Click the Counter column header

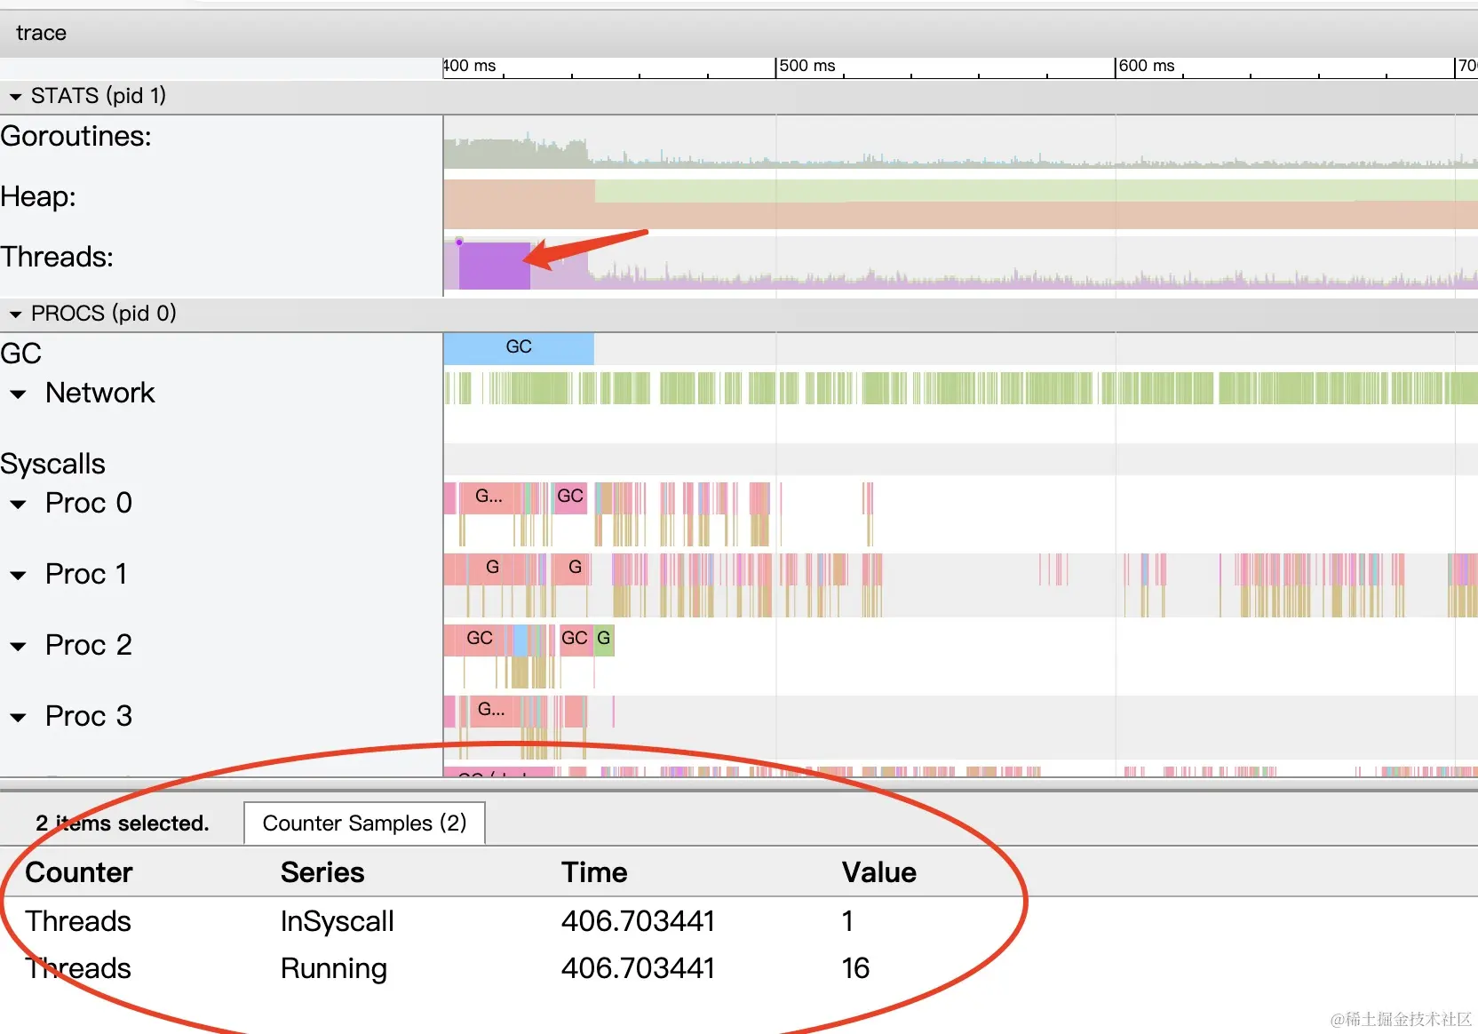point(79,872)
